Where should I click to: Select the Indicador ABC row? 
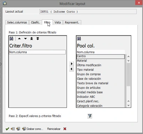[101, 97]
